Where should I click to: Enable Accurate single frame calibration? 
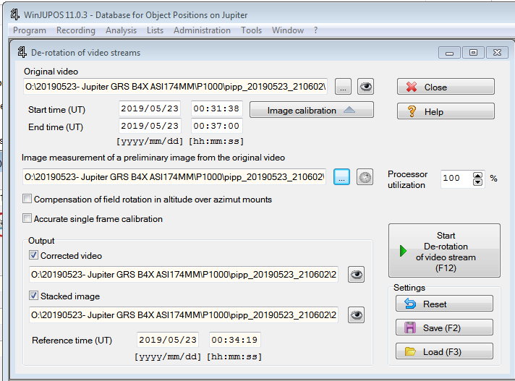pyautogui.click(x=27, y=218)
